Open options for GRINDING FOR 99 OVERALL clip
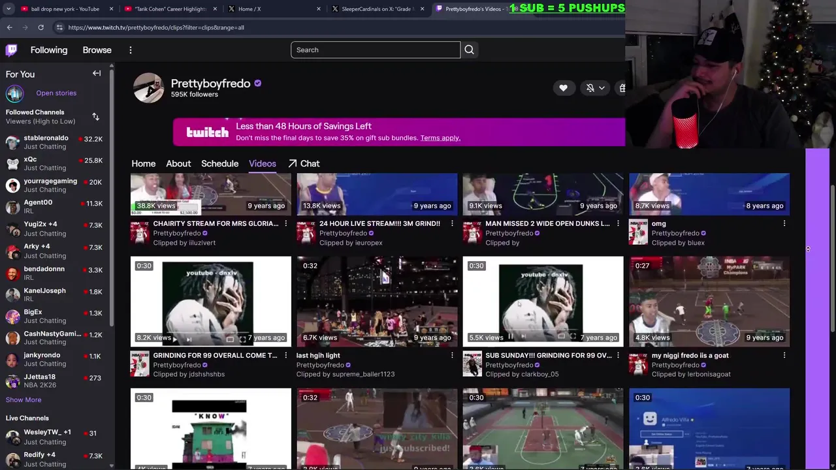 (x=285, y=356)
